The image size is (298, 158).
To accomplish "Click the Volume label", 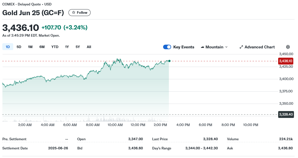I will [233, 139].
